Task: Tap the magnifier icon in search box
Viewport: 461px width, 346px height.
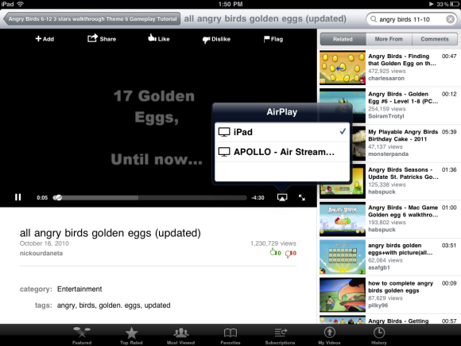Action: pos(374,19)
